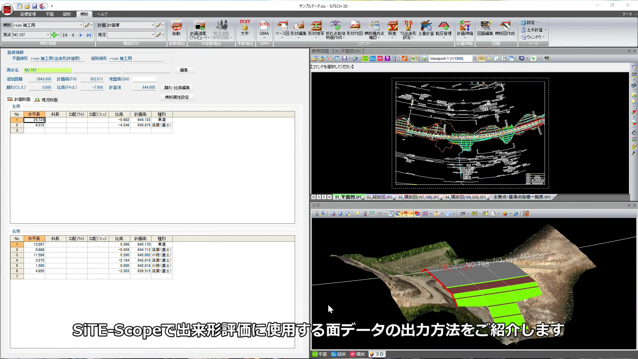Pin the 3D panel

pos(629,205)
